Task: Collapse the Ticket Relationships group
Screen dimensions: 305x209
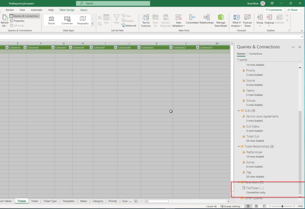Action: 239,146
